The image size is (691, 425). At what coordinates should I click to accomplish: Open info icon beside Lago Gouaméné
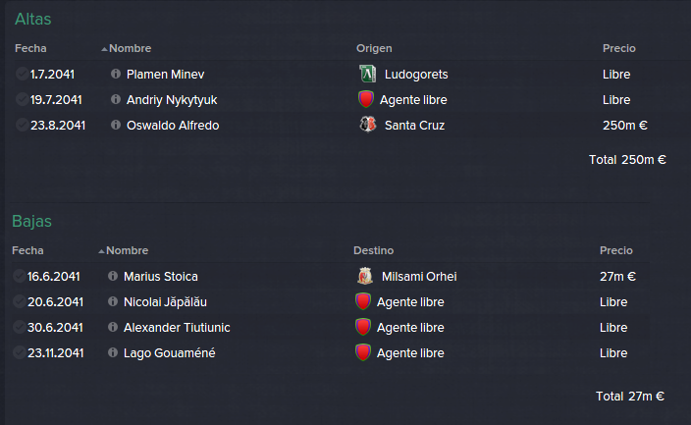click(113, 352)
